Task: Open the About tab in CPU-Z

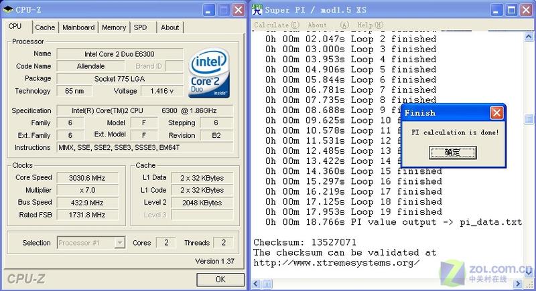Action: click(x=170, y=27)
